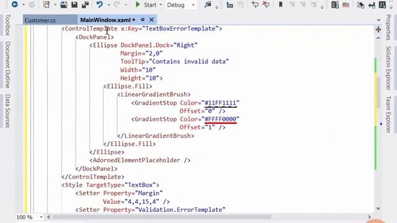The width and height of the screenshot is (397, 223).
Task: Undo the last edit
Action: pyautogui.click(x=99, y=4)
